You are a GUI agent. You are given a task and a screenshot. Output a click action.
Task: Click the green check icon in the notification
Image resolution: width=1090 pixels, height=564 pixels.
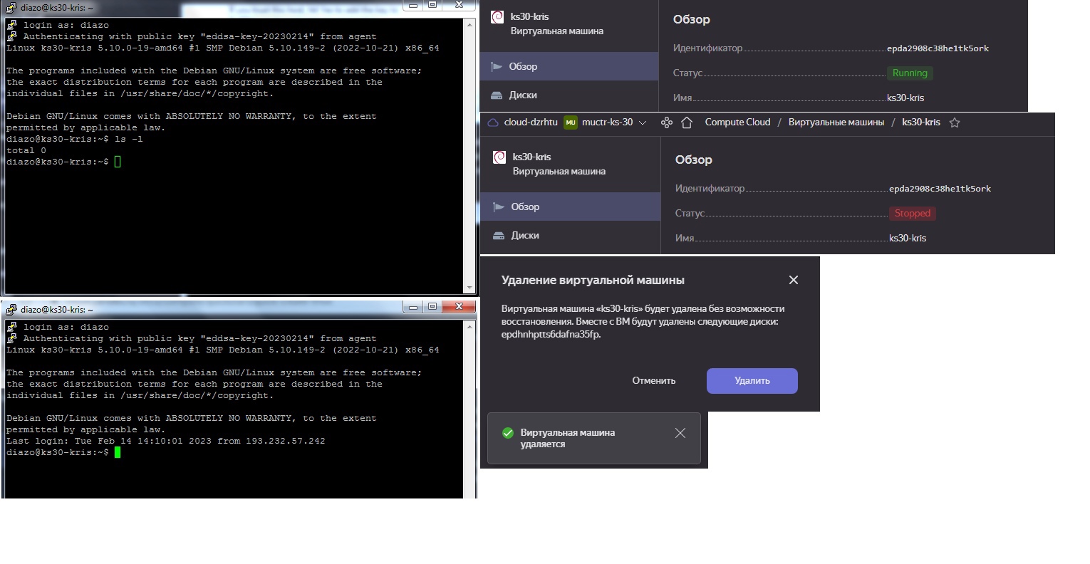[508, 433]
